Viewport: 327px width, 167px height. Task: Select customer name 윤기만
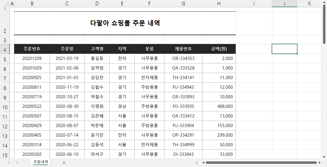point(97,135)
